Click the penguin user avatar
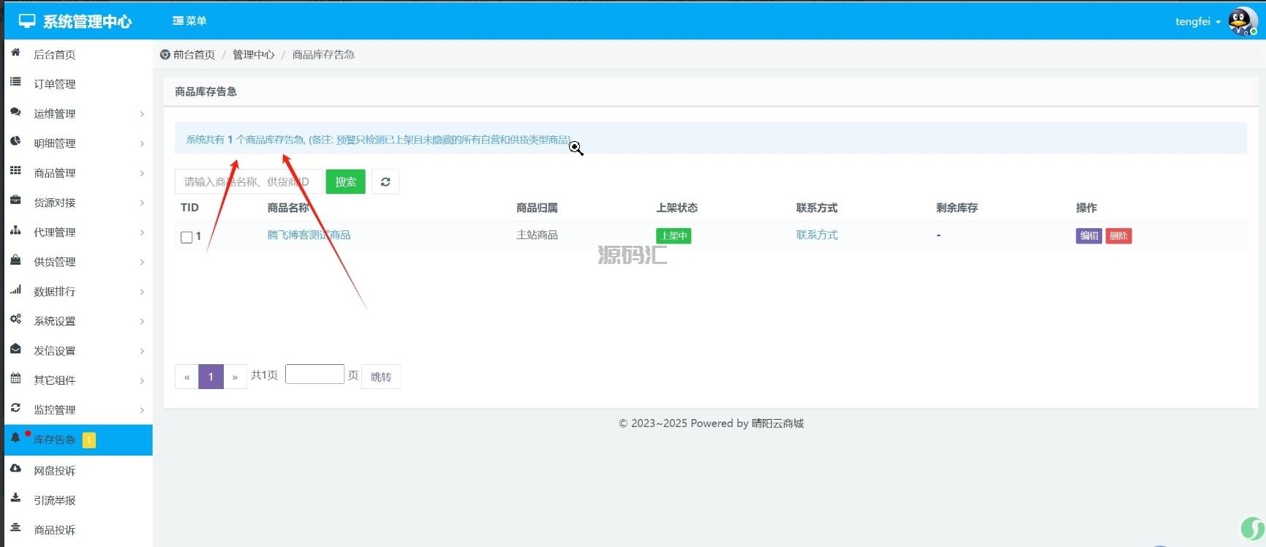The image size is (1266, 547). [x=1242, y=21]
